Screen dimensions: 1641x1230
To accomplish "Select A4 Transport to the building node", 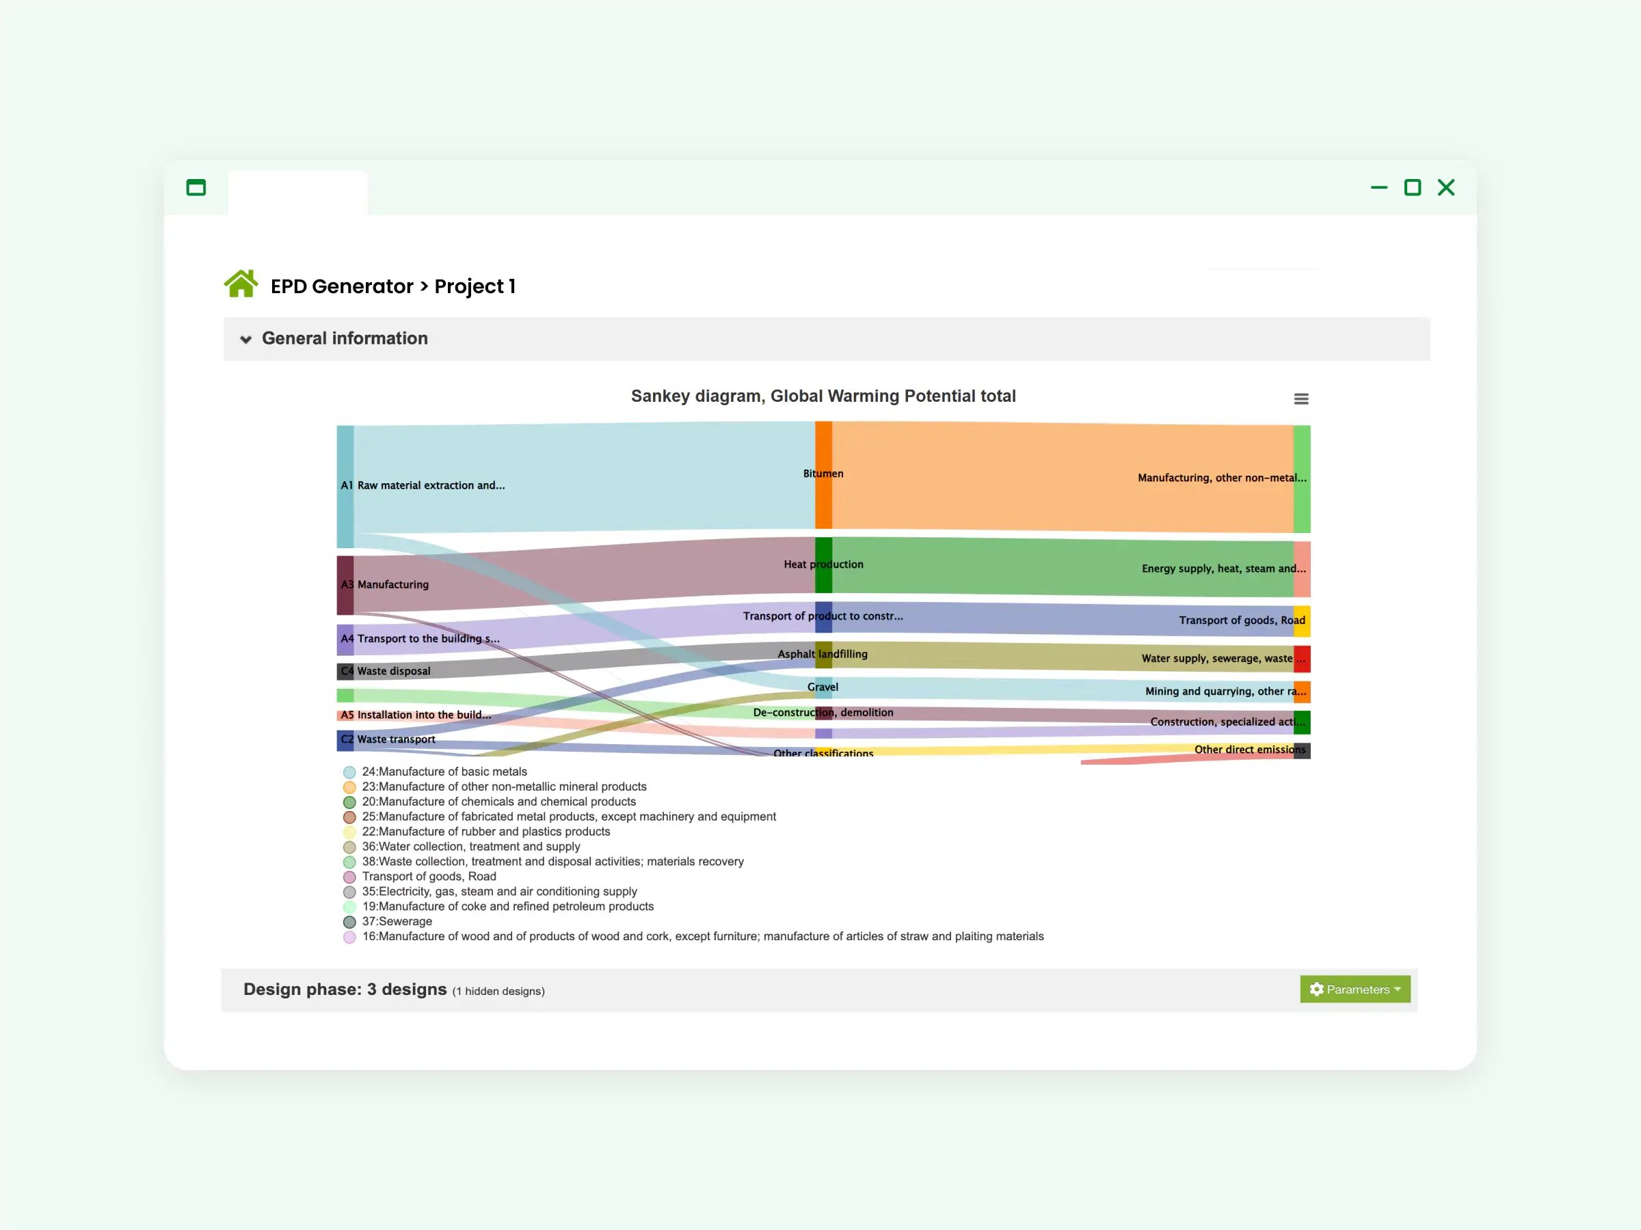I will pos(345,639).
